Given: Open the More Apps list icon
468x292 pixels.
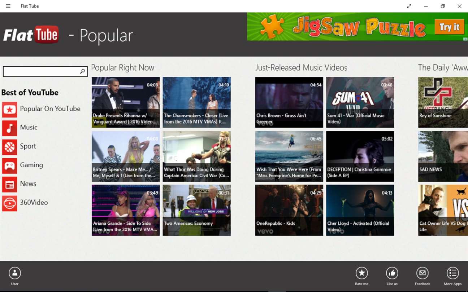Looking at the screenshot, I should (x=452, y=273).
